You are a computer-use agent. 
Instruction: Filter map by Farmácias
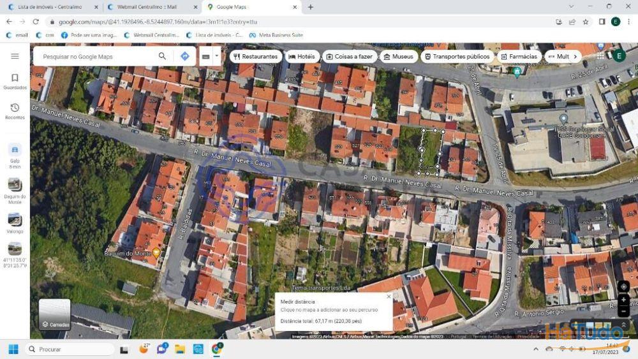[x=519, y=56]
